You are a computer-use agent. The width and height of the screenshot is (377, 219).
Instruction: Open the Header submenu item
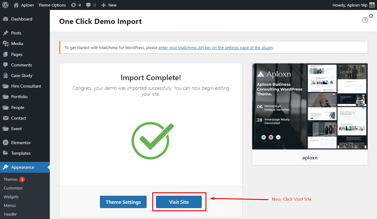coord(10,214)
